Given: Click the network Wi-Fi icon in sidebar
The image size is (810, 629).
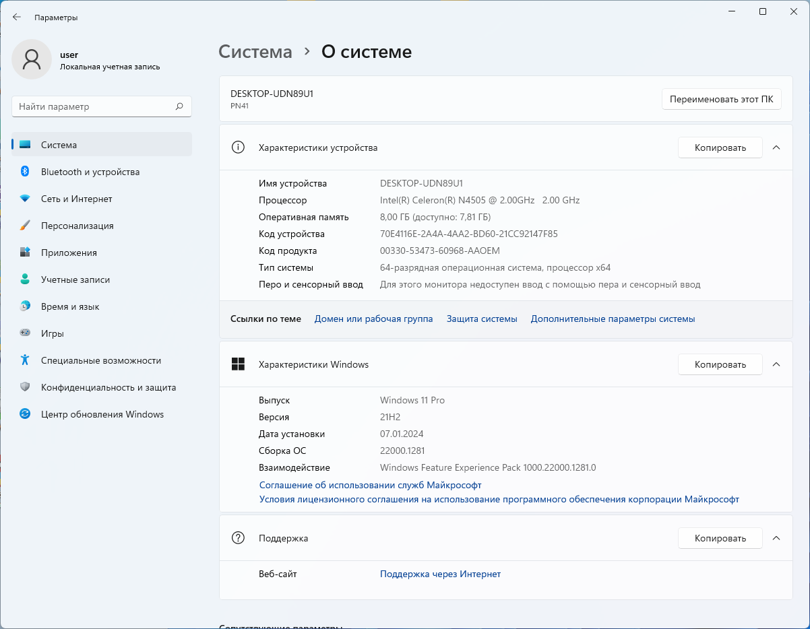Looking at the screenshot, I should pyautogui.click(x=25, y=199).
